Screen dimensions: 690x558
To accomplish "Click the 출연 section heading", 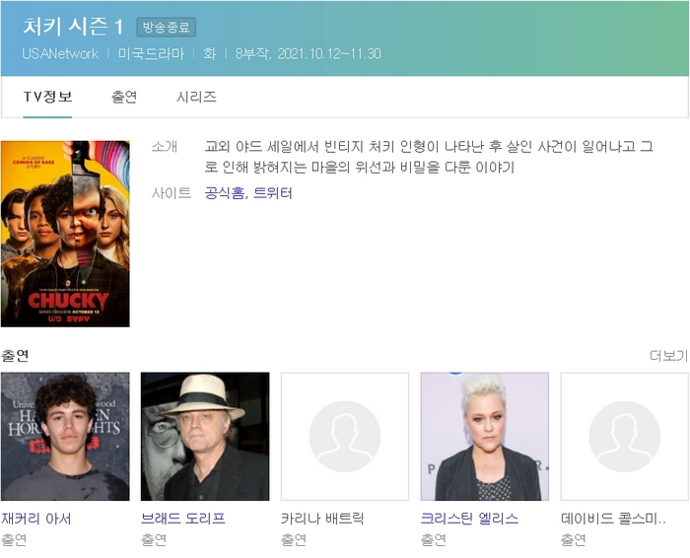I will point(15,356).
